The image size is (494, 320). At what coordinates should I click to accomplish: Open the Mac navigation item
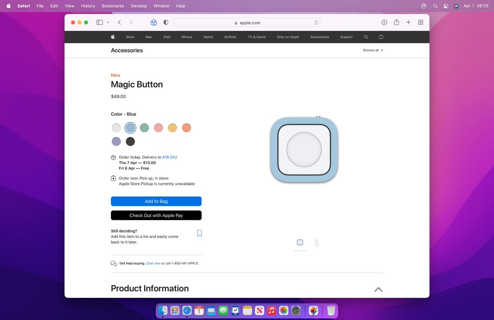[x=149, y=37]
